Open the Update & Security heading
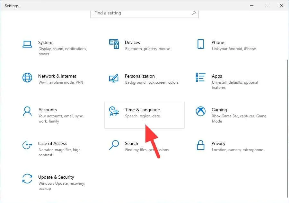 point(56,177)
